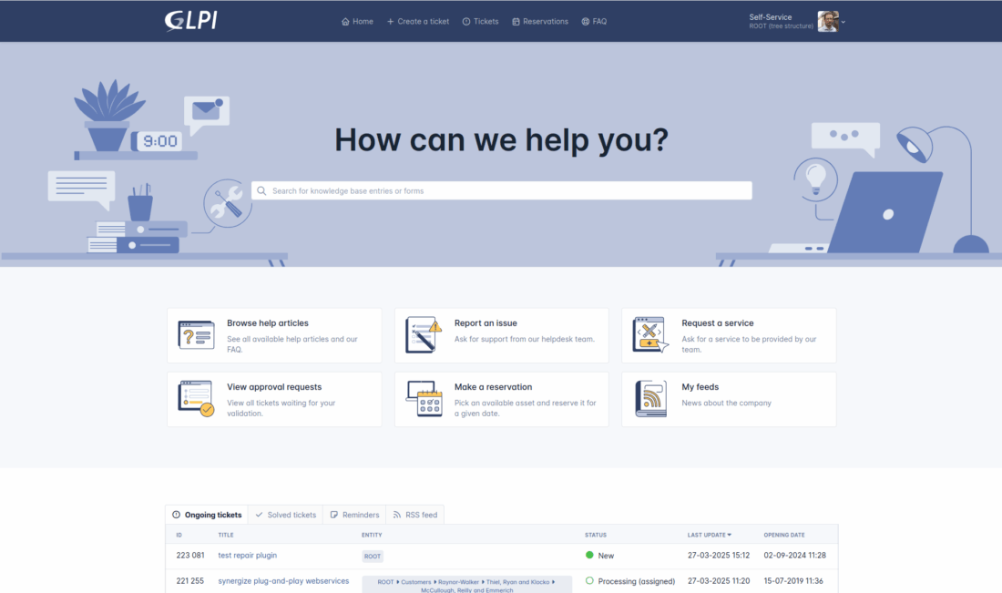The height and width of the screenshot is (593, 1002).
Task: Click the Report an issue icon
Action: point(423,334)
